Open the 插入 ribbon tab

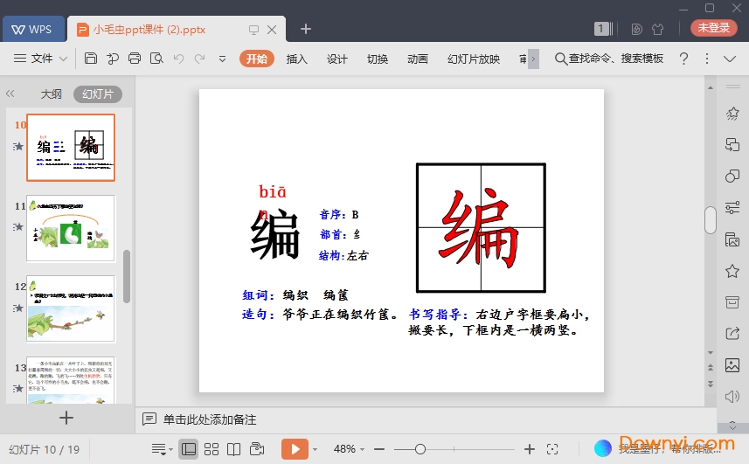click(x=297, y=59)
